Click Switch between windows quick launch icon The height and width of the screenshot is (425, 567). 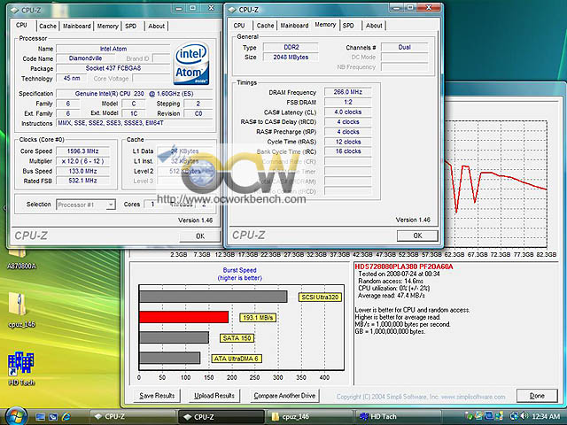click(x=53, y=417)
